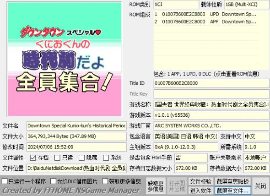This screenshot has width=270, height=196.
Task: Click the 账户关联需求 field showing 本地账户
Action: click(256, 158)
